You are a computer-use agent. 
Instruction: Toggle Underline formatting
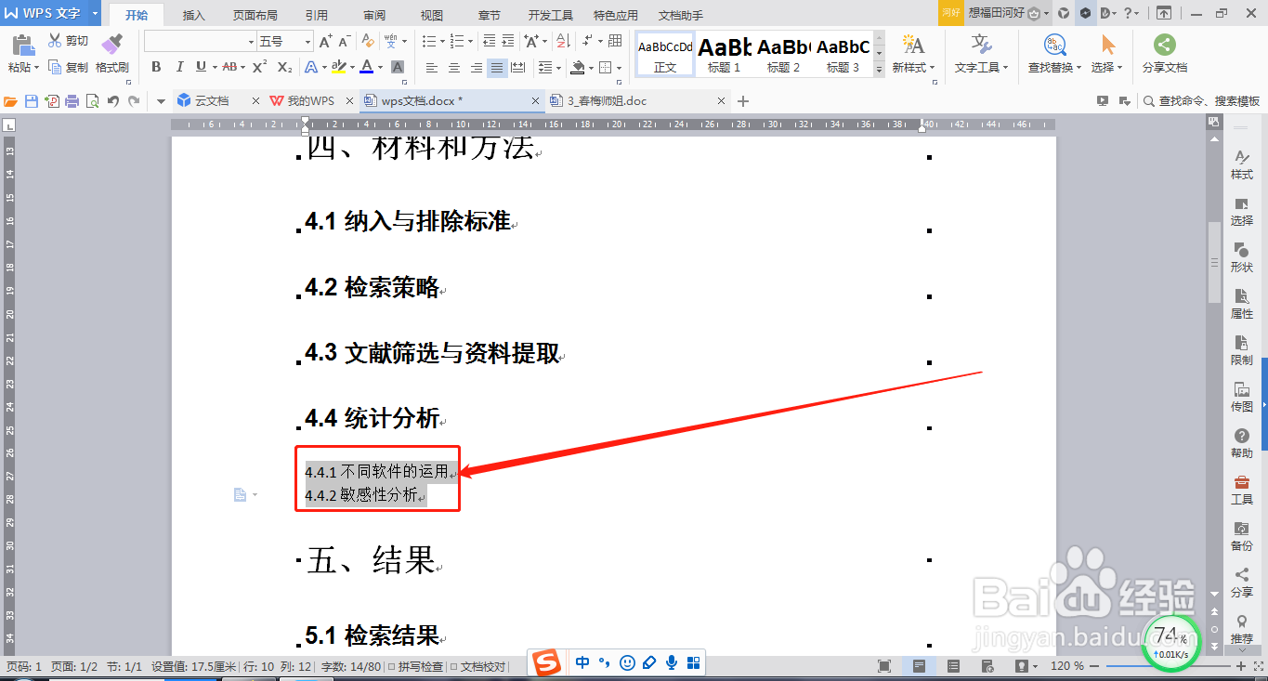(x=202, y=67)
